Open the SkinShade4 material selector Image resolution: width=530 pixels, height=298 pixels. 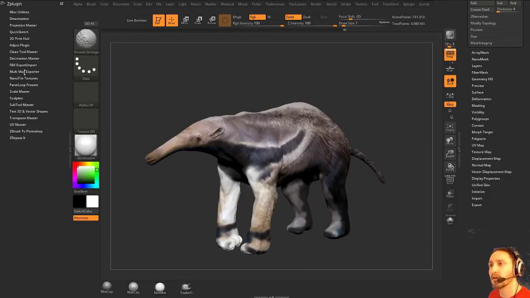[86, 147]
